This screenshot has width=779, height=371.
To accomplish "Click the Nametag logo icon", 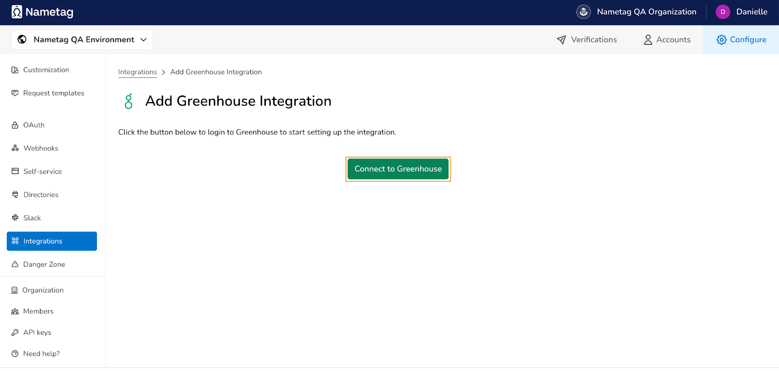I will [x=17, y=12].
